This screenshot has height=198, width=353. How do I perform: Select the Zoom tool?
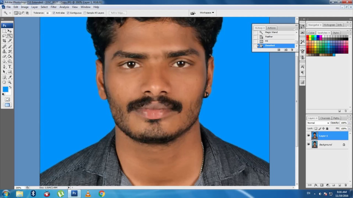point(10,82)
